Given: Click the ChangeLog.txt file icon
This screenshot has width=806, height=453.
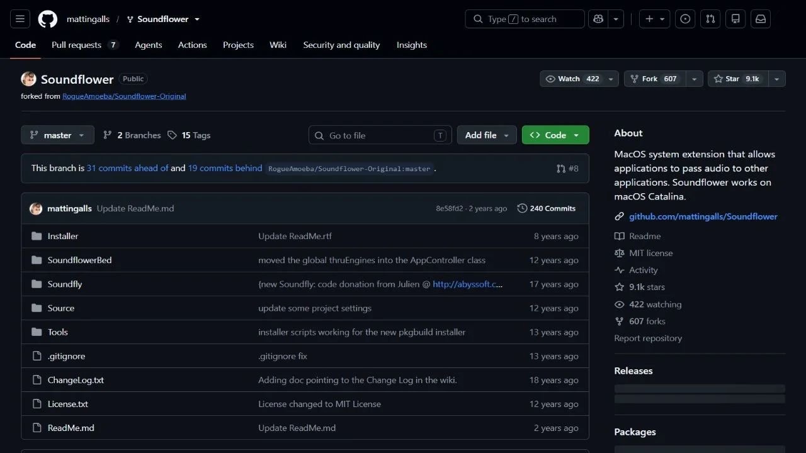Looking at the screenshot, I should (x=37, y=380).
